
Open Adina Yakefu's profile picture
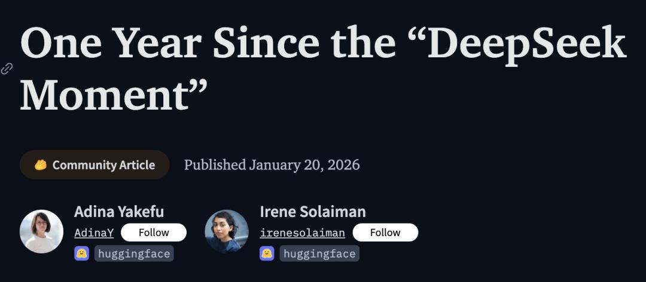point(41,231)
